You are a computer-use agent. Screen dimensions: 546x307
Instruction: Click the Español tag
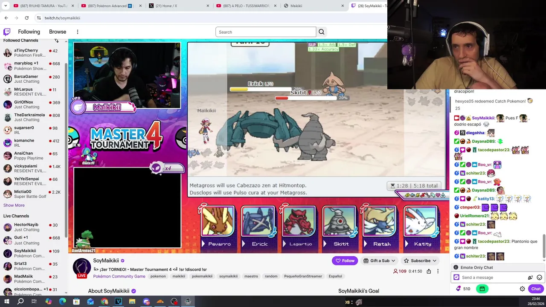[x=335, y=276]
